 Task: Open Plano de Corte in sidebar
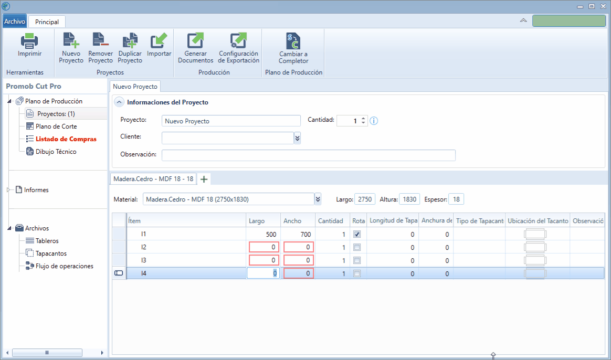[x=56, y=126]
